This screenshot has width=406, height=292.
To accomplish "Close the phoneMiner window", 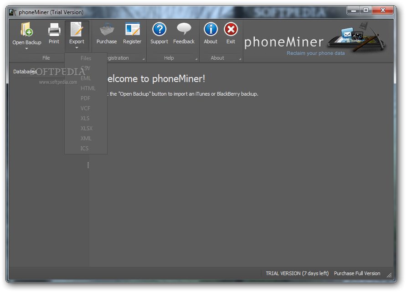I will [383, 10].
